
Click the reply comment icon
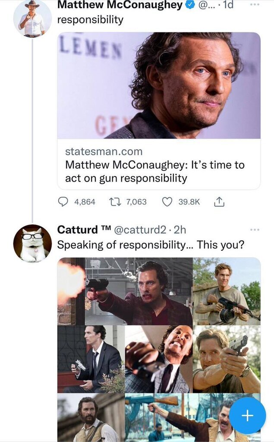[63, 202]
